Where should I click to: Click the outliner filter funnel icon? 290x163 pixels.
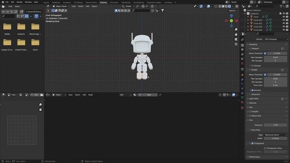pos(281,6)
